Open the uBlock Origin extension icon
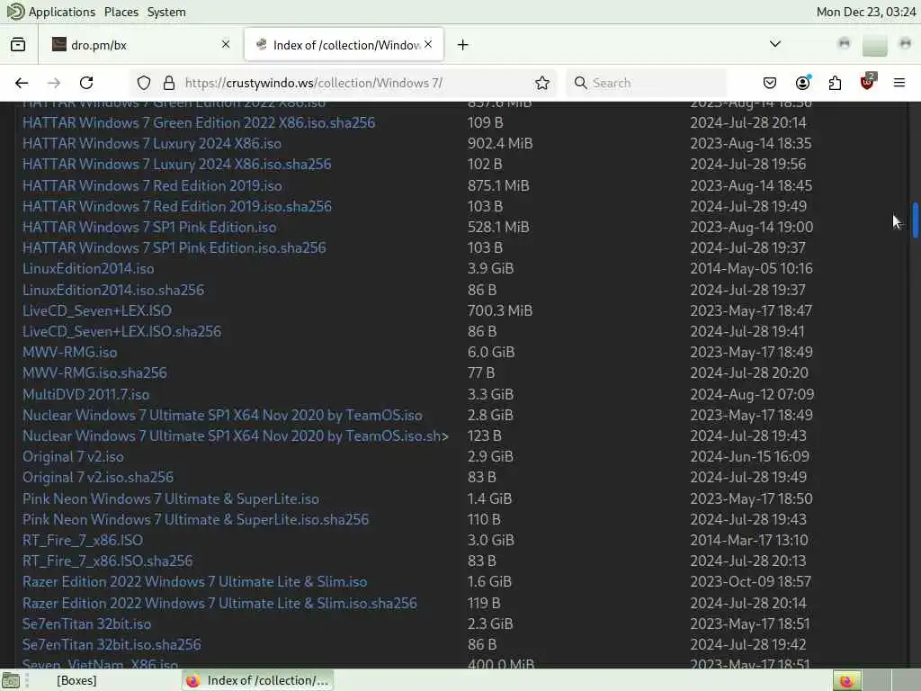Viewport: 921px width, 691px height. [x=868, y=82]
